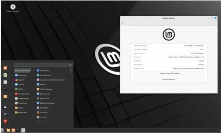Open the Terminal launcher on the bottom panel

(18, 130)
